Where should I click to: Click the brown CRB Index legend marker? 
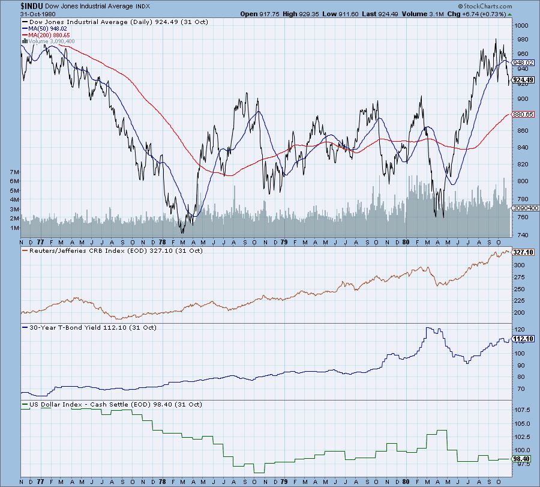pos(25,250)
